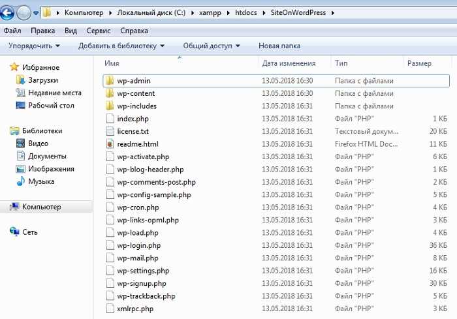Select the wp-activate.php file icon
This screenshot has width=457, height=319.
(x=110, y=157)
